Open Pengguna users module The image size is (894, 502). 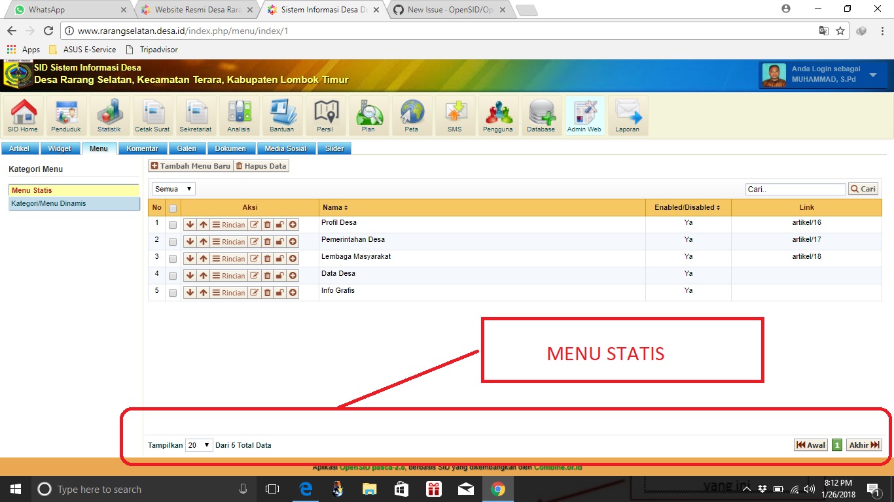pos(498,116)
